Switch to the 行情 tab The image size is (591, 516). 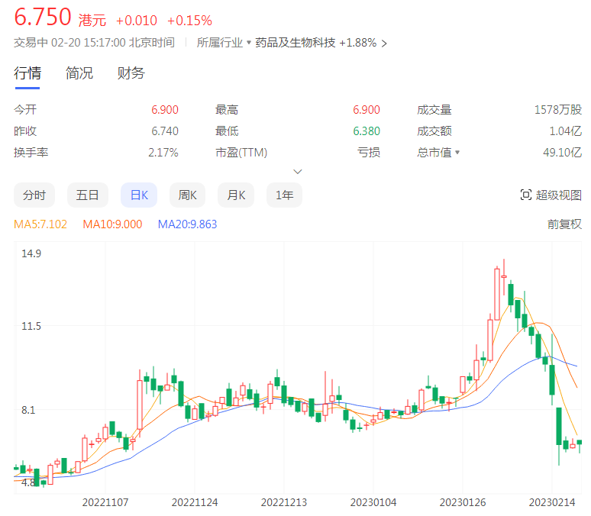pos(27,73)
